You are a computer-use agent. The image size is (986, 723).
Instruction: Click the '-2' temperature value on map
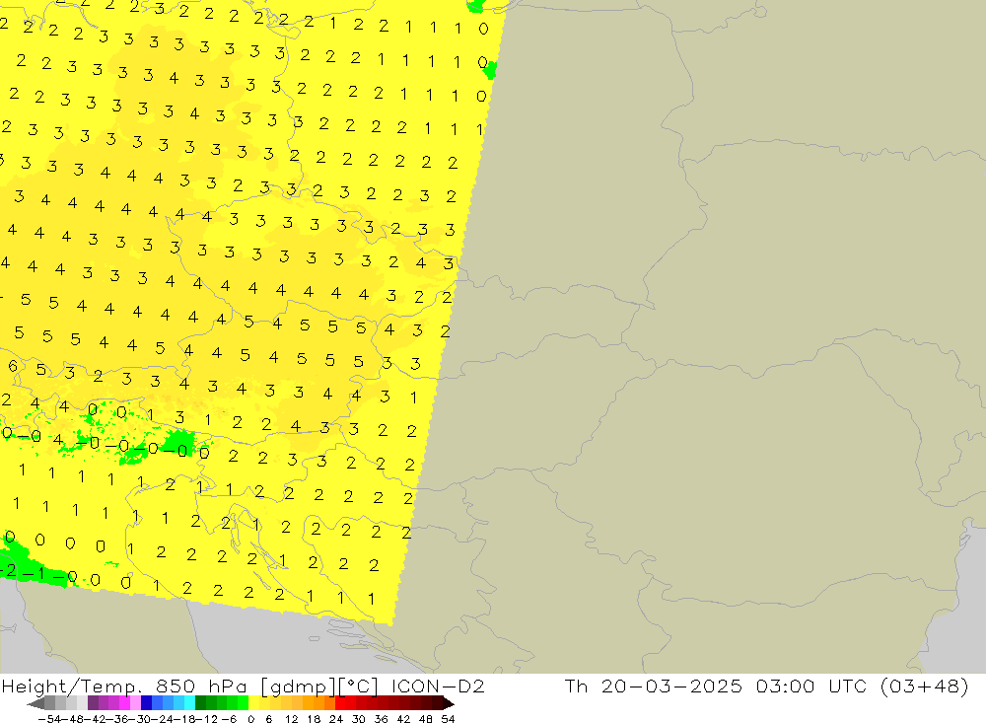tap(9, 571)
